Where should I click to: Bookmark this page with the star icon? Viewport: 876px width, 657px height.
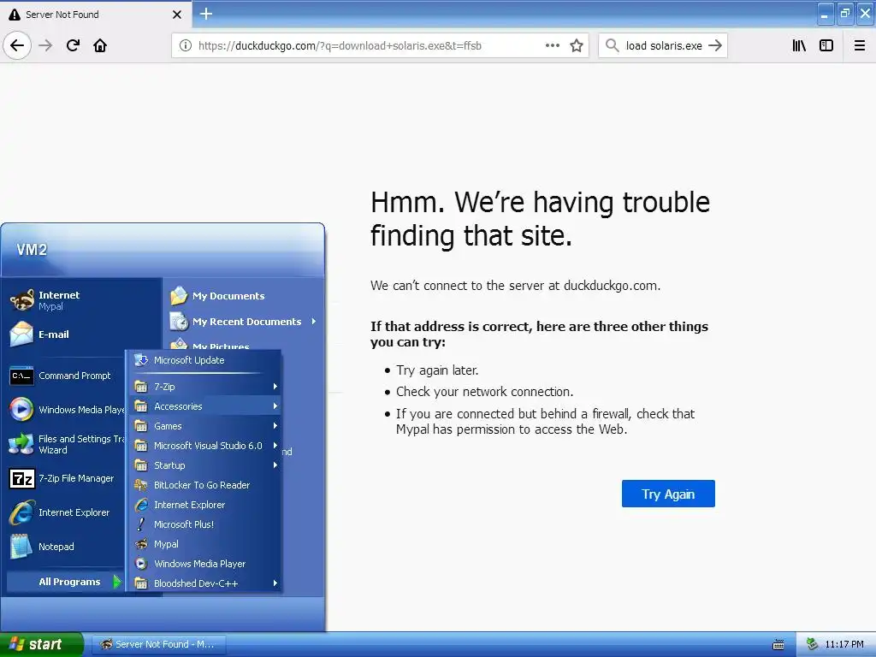click(577, 45)
